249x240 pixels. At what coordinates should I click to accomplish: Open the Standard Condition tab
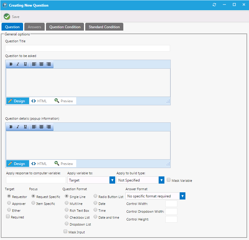click(104, 27)
